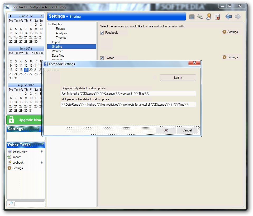This screenshot has width=253, height=216.
Task: Open the running shoe equipment view icon
Action: [x=200, y=16]
